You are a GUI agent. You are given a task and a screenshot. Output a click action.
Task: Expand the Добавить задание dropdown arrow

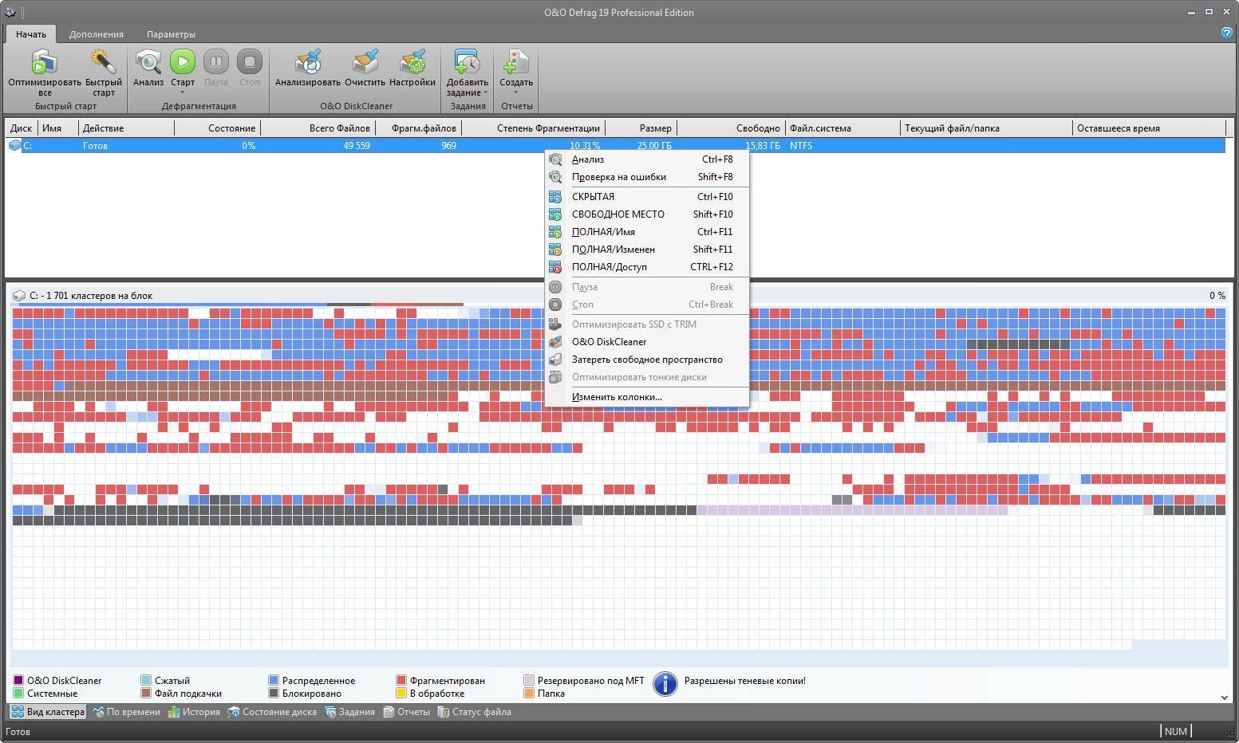(x=485, y=92)
